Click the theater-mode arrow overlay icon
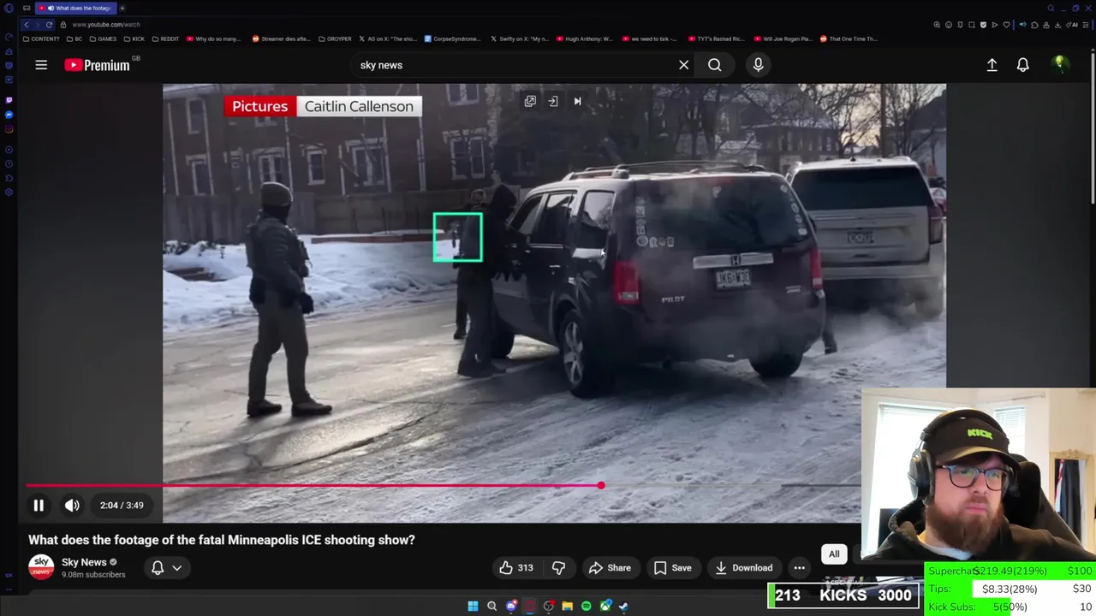Image resolution: width=1096 pixels, height=616 pixels. coord(553,102)
